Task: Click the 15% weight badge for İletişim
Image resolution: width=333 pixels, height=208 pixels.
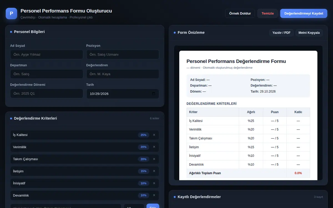Action: pos(143,171)
